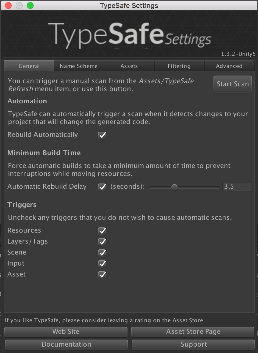Viewport: 258px width, 353px height.
Task: Select the Assets tab
Action: 129,66
